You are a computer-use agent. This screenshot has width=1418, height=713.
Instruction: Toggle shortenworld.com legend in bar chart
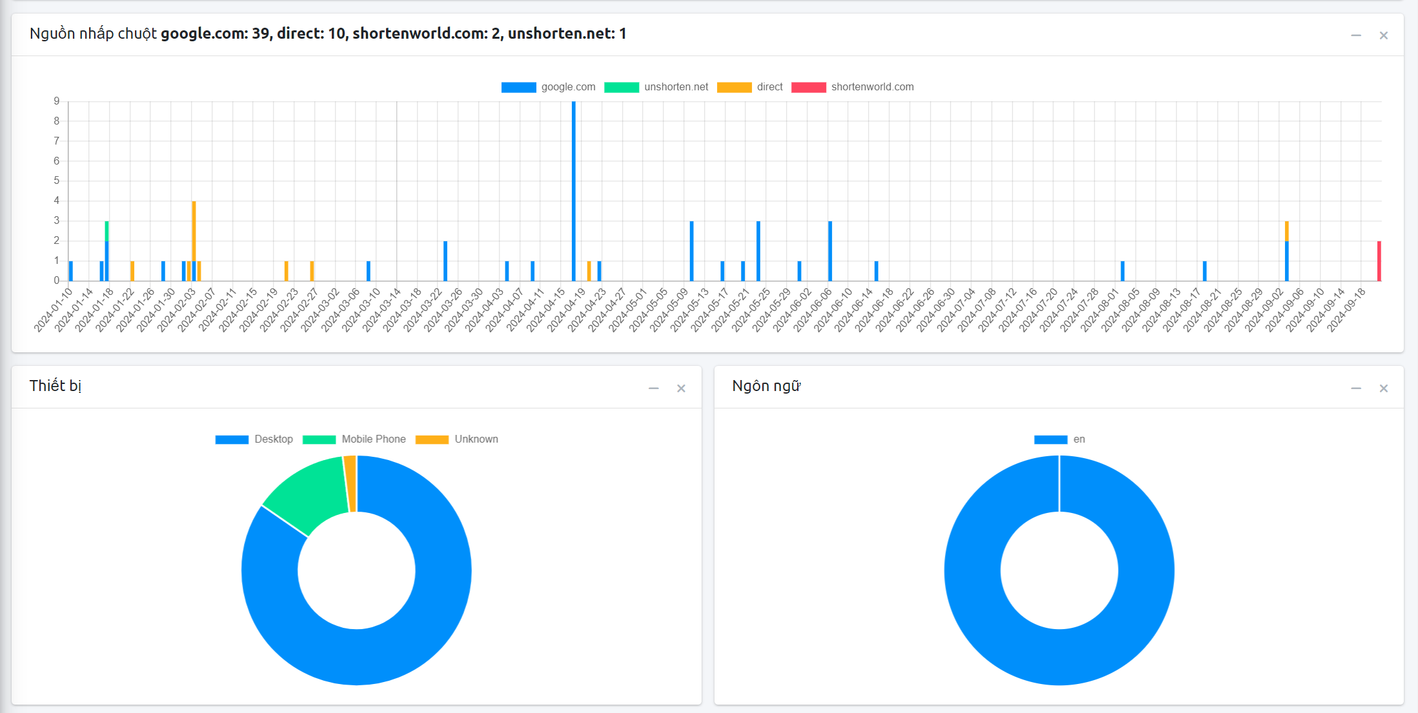853,87
